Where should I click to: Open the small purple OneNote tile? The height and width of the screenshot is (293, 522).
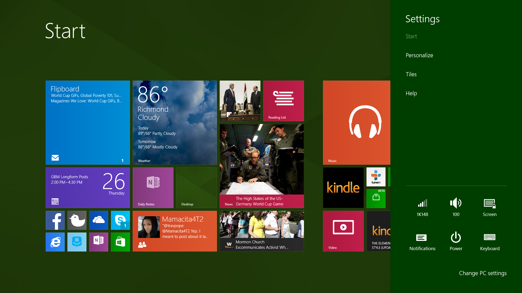click(98, 242)
